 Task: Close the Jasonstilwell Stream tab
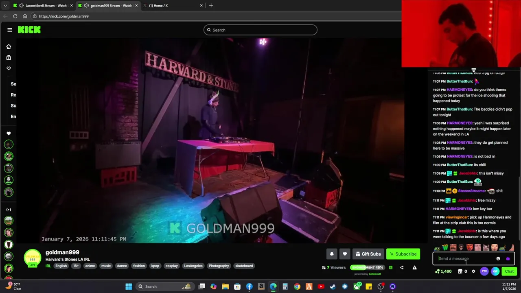coord(71,5)
